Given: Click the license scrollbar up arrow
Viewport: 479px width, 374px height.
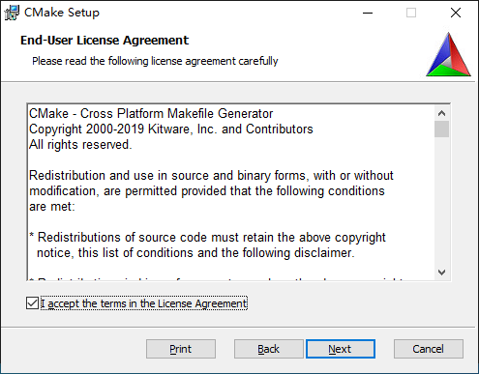Looking at the screenshot, I should pos(441,113).
